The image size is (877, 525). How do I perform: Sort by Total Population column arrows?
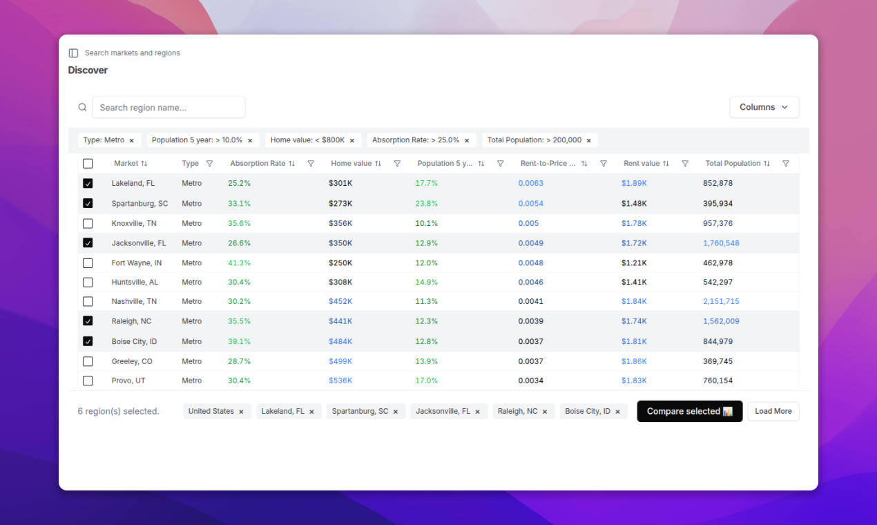(x=767, y=164)
